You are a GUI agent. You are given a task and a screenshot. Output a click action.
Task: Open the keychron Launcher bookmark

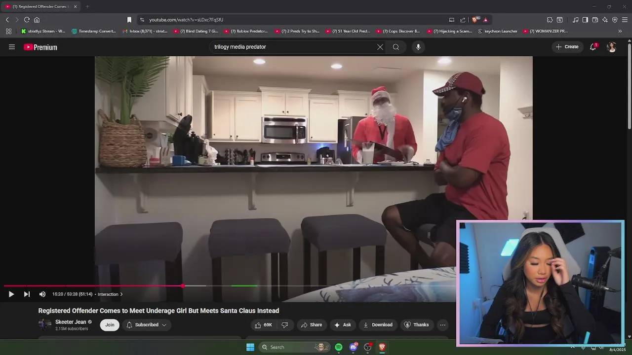click(498, 31)
